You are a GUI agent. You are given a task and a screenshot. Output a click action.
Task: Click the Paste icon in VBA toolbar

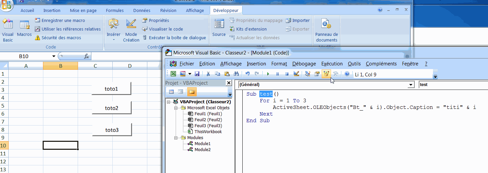click(227, 74)
